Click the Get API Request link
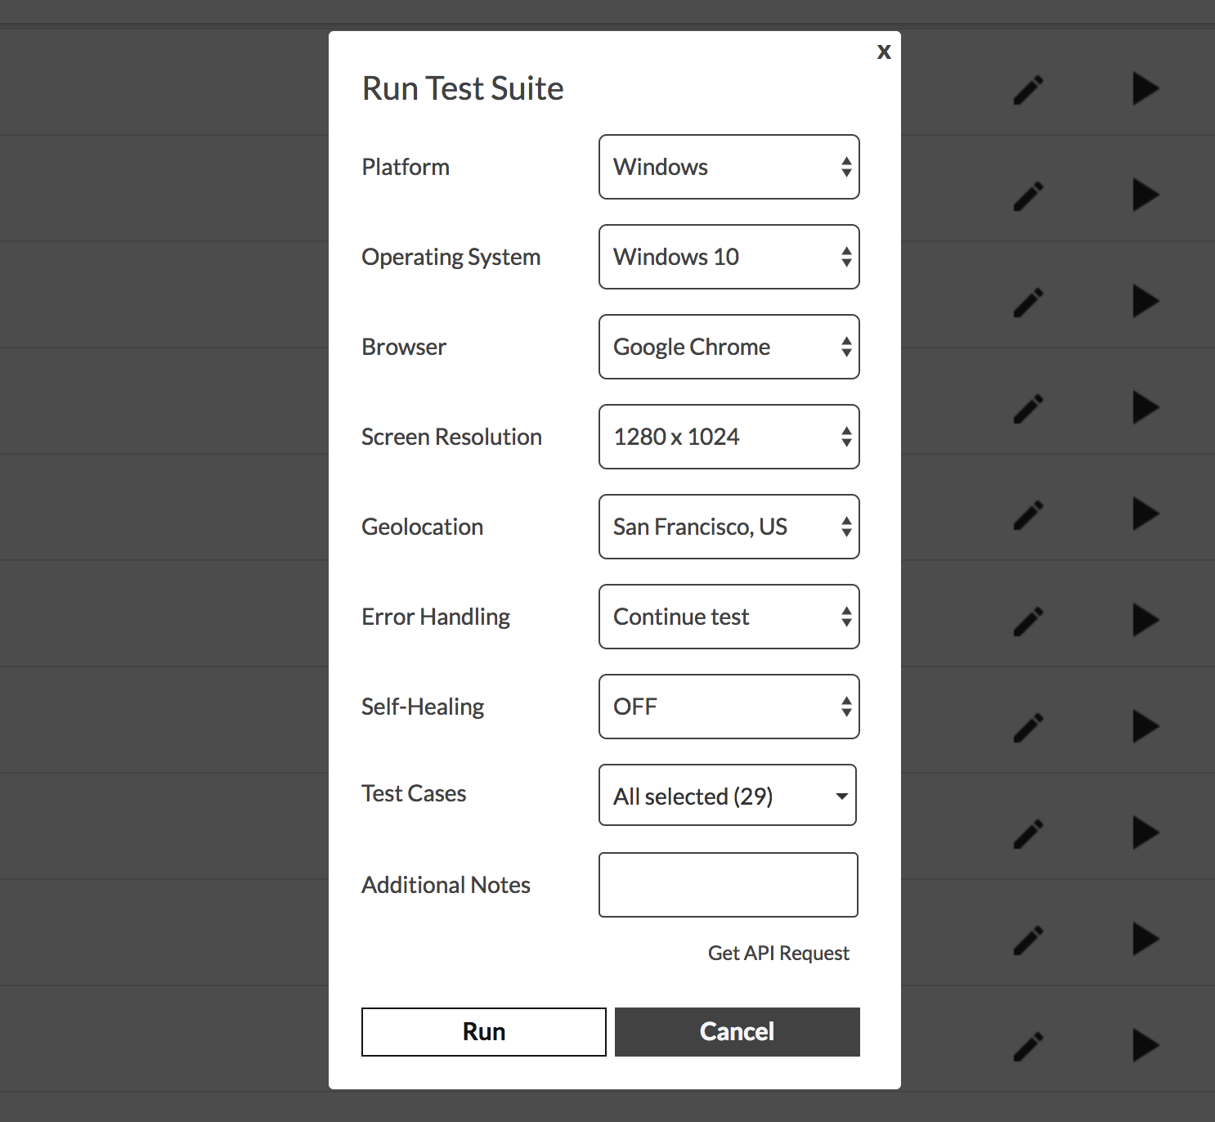 tap(778, 953)
